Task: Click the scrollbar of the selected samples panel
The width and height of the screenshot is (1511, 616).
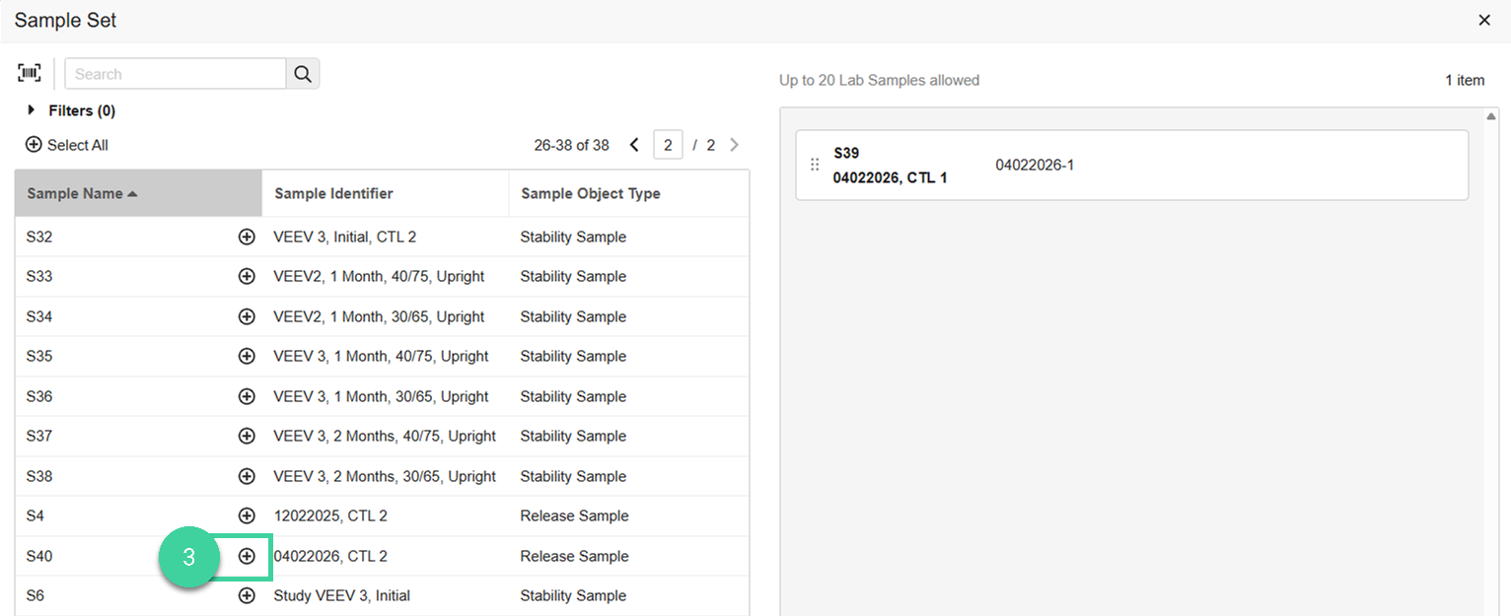Action: (1491, 115)
